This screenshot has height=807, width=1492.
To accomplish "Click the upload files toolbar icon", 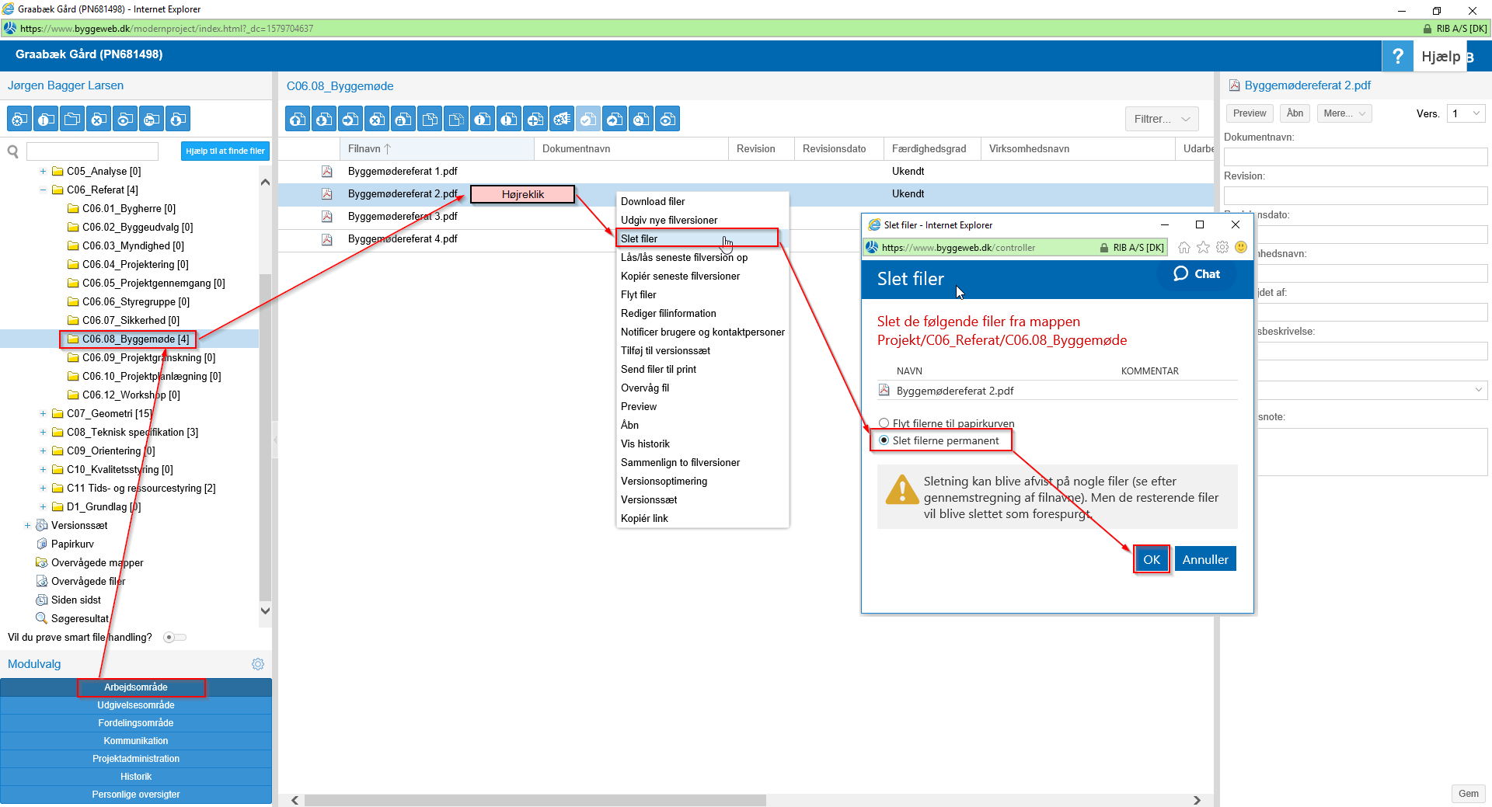I will click(x=298, y=119).
